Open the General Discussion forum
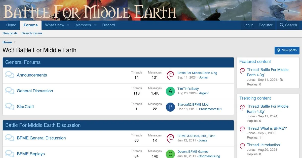The height and width of the screenshot is (158, 302). pos(35,91)
